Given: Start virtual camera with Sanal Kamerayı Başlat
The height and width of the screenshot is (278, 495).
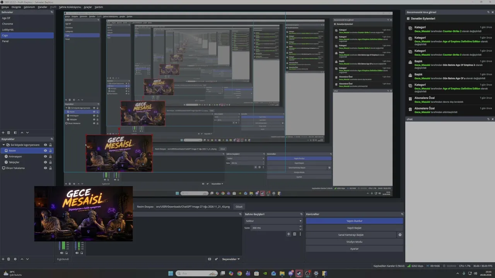Looking at the screenshot, I should (x=351, y=235).
